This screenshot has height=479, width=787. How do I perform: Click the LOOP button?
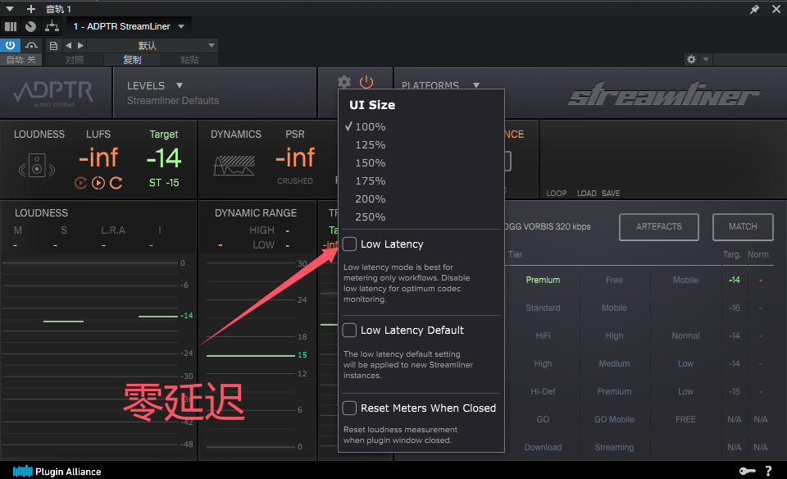click(x=557, y=194)
